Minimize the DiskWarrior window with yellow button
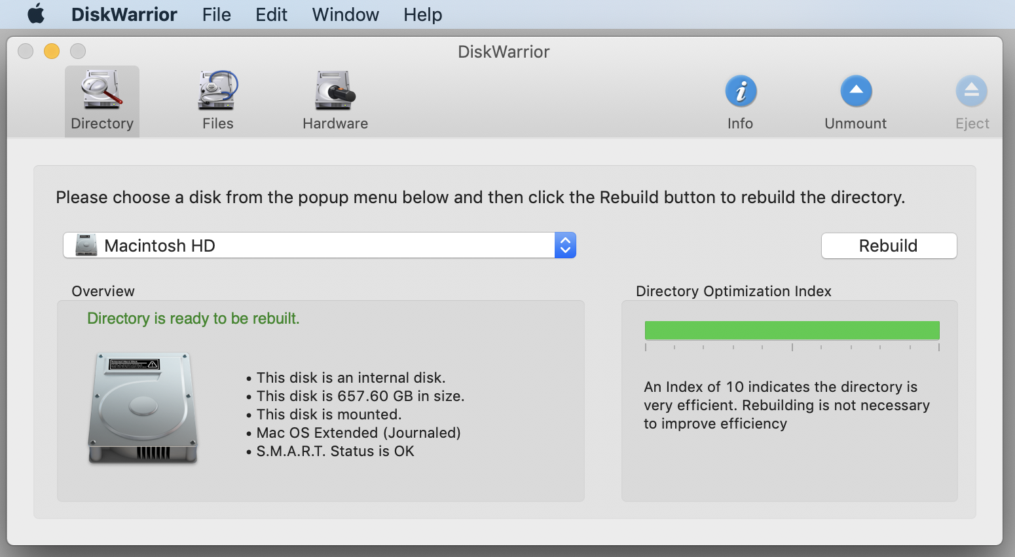 (52, 51)
